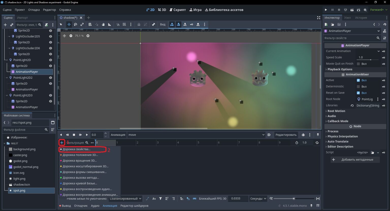Adjust the timeline zoom slider
This screenshot has width=390, height=211.
click(x=294, y=199)
